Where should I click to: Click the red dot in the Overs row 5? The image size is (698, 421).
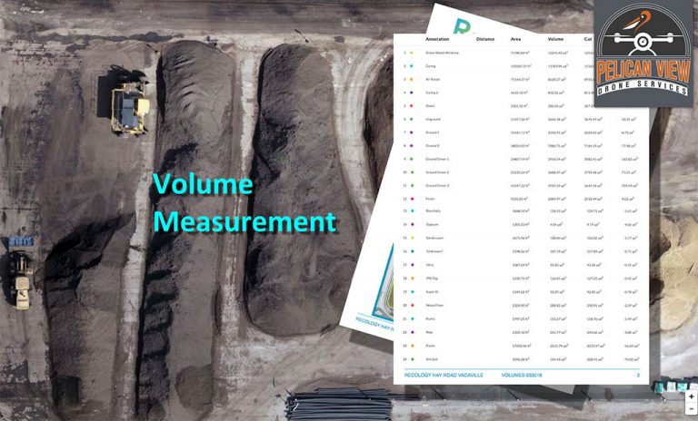tap(412, 106)
